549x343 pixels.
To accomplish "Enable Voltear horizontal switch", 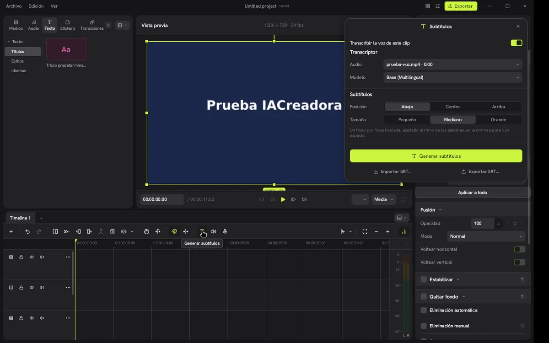I will pos(519,249).
